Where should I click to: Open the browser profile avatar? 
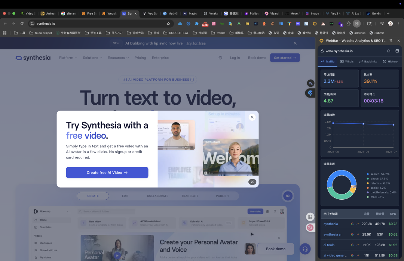[390, 24]
